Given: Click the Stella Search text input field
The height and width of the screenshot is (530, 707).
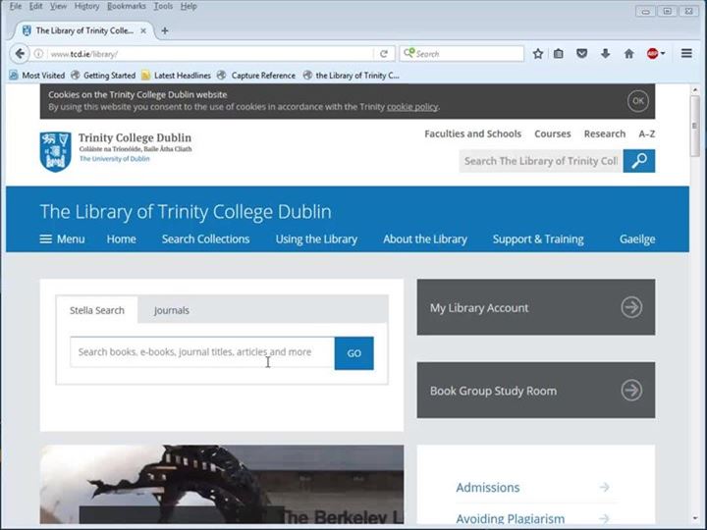Looking at the screenshot, I should coord(201,352).
